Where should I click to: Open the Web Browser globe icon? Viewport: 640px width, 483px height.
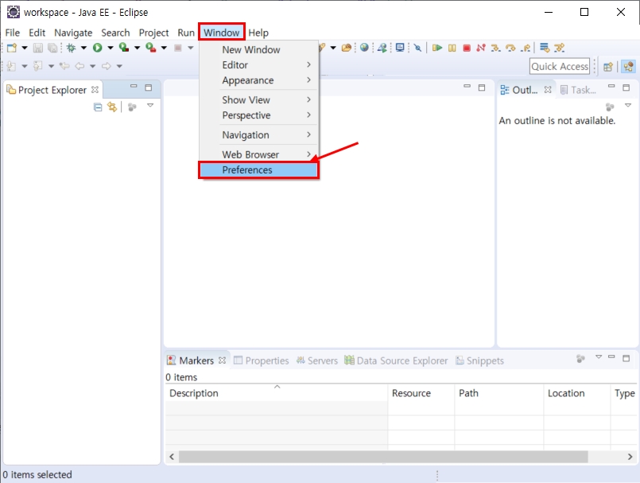[364, 48]
